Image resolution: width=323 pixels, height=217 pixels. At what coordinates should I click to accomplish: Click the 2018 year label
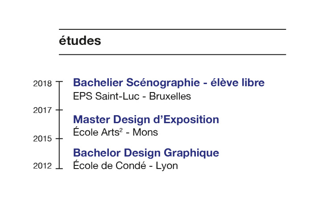coord(42,84)
